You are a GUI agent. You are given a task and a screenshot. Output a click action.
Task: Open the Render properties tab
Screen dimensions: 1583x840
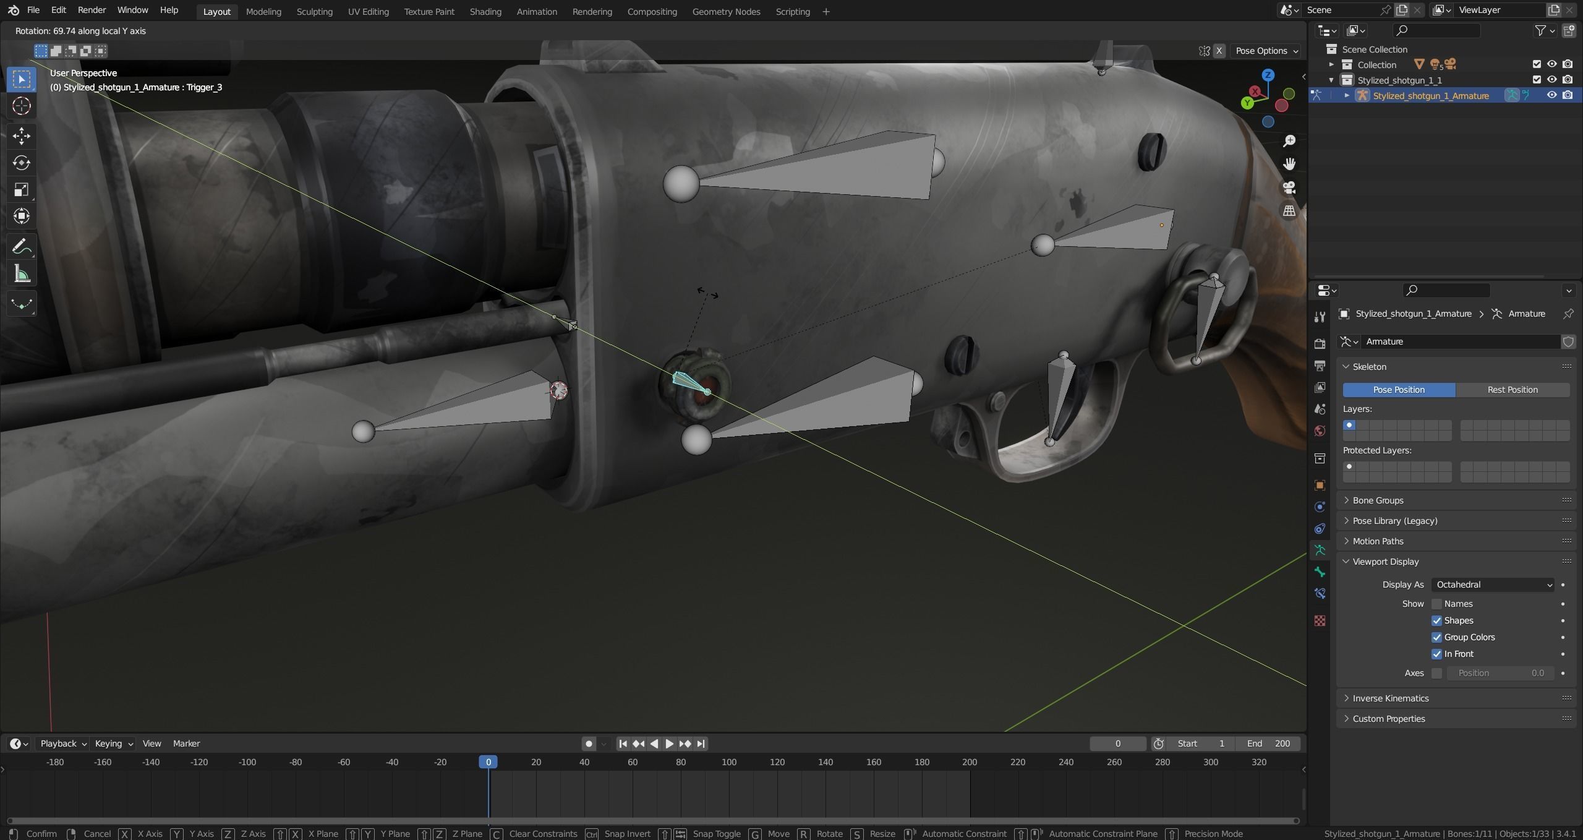[1320, 343]
